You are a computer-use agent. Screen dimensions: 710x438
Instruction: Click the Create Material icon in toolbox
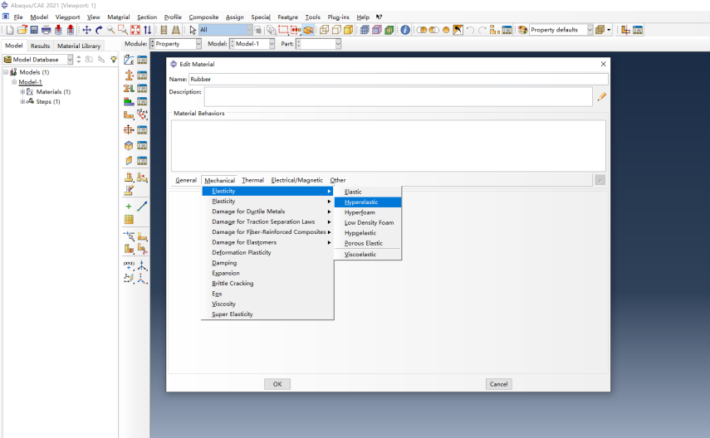129,60
